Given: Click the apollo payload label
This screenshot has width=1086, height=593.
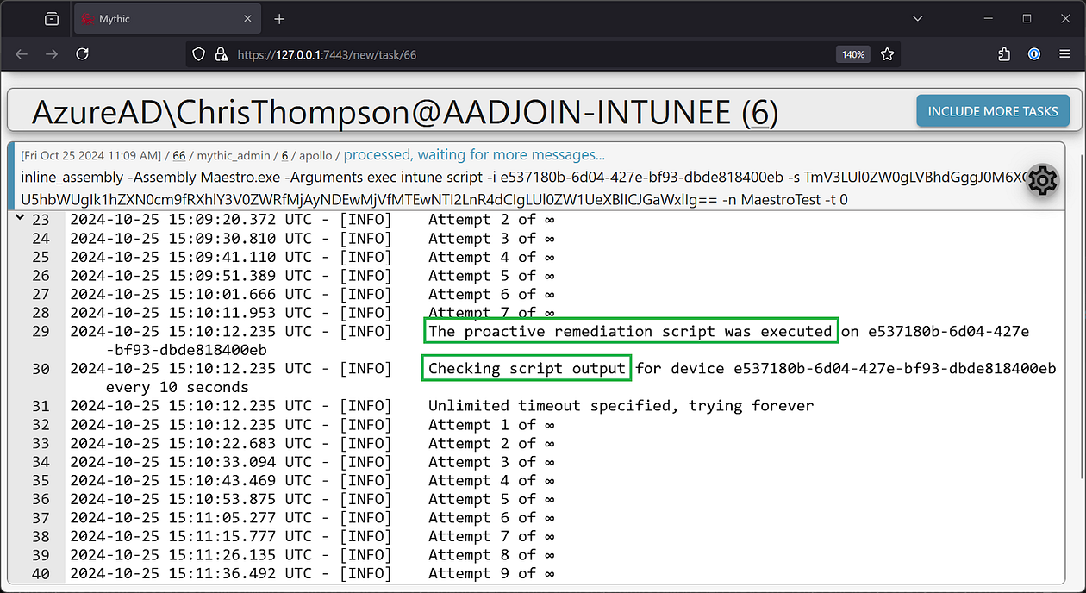Looking at the screenshot, I should coord(316,155).
